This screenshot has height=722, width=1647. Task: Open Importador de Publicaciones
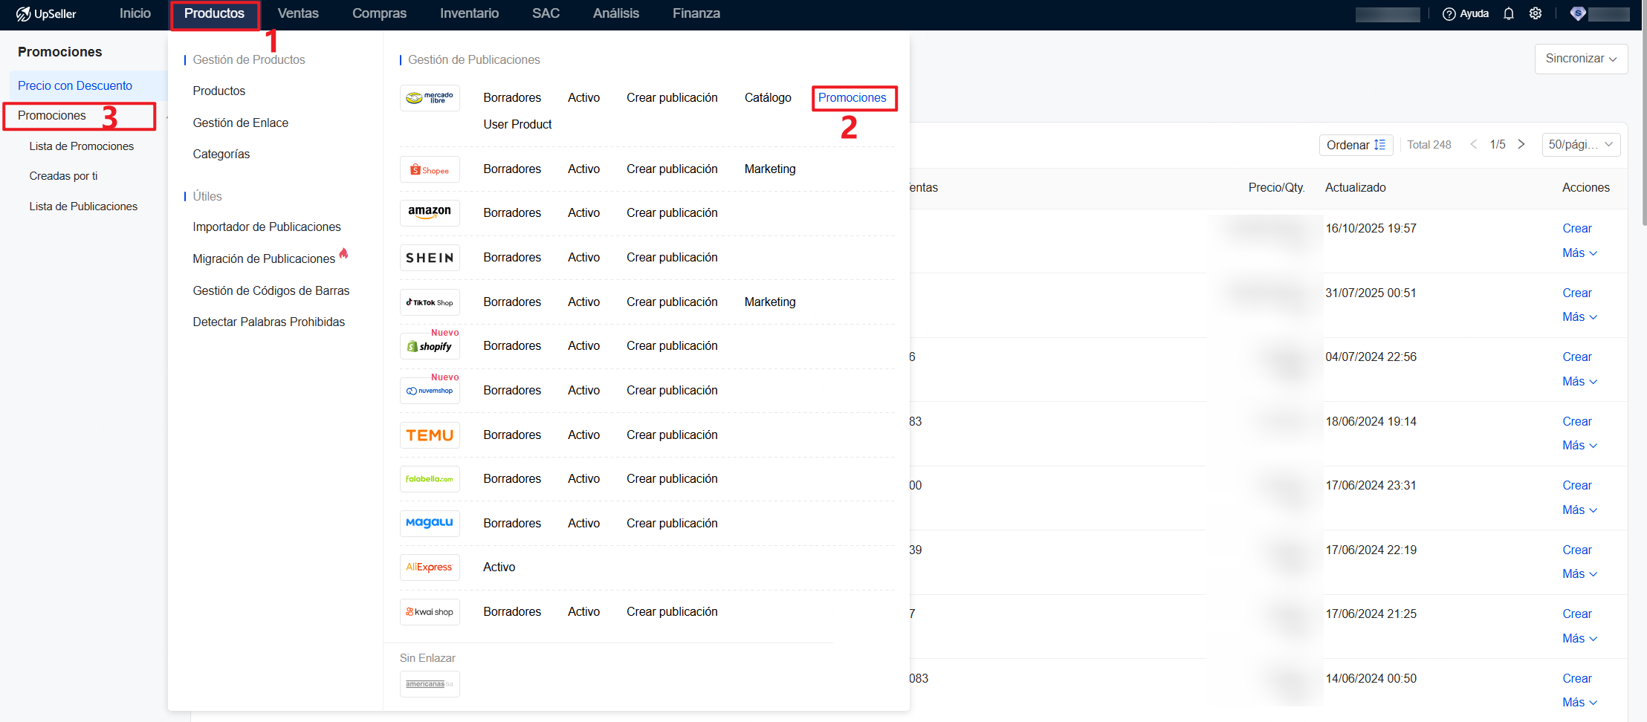coord(267,227)
